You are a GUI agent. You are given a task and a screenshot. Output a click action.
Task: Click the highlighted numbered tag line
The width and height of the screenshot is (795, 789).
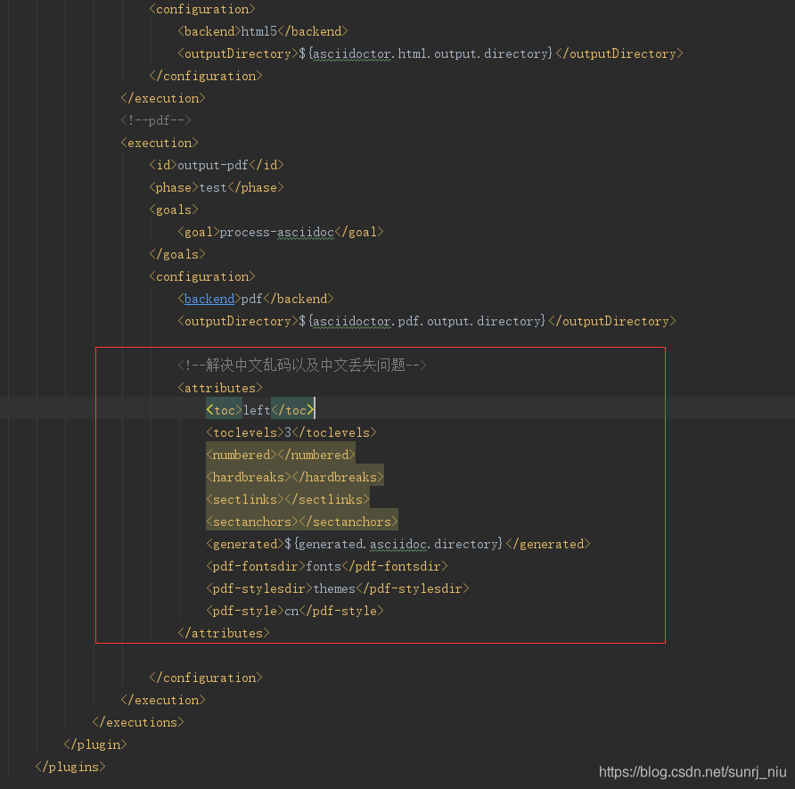coord(281,456)
